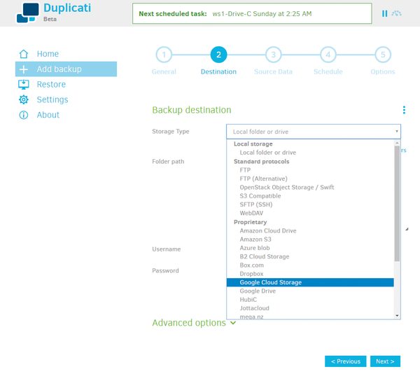Viewport: 420px width, 374px height.
Task: Click the About info icon
Action: [24, 116]
